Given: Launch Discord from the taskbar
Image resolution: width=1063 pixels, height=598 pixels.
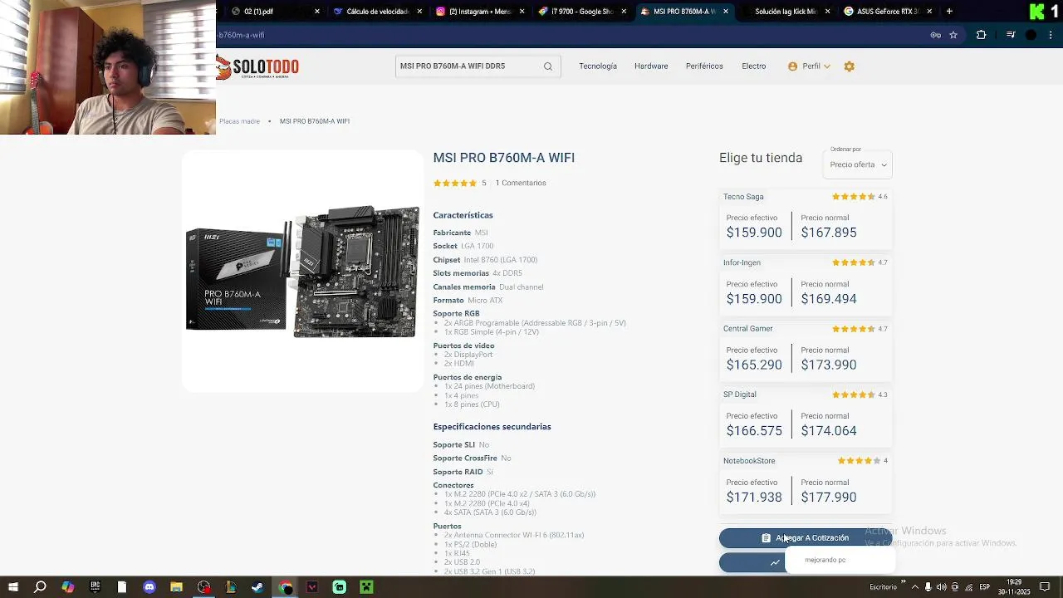Looking at the screenshot, I should (149, 587).
